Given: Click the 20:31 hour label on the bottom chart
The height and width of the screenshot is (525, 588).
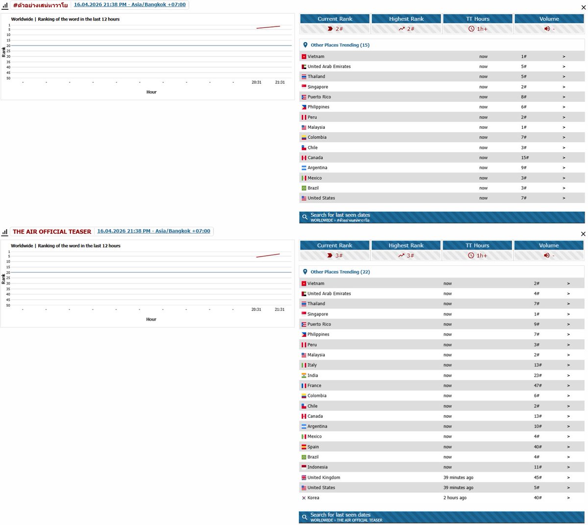Looking at the screenshot, I should pos(256,310).
